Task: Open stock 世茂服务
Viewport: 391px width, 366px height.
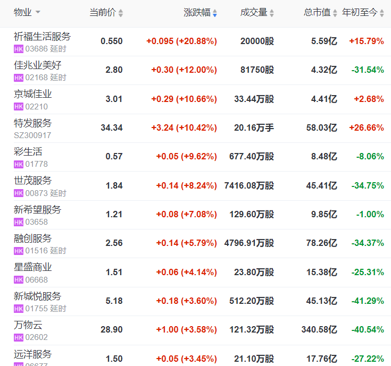Action: tap(32, 181)
